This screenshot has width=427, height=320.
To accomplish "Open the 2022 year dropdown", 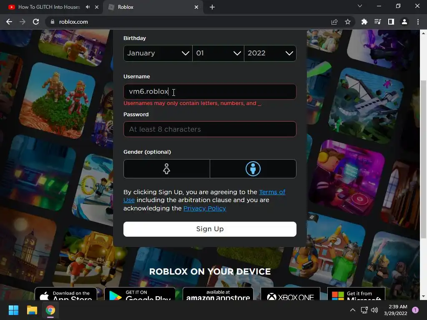I will coord(270,53).
